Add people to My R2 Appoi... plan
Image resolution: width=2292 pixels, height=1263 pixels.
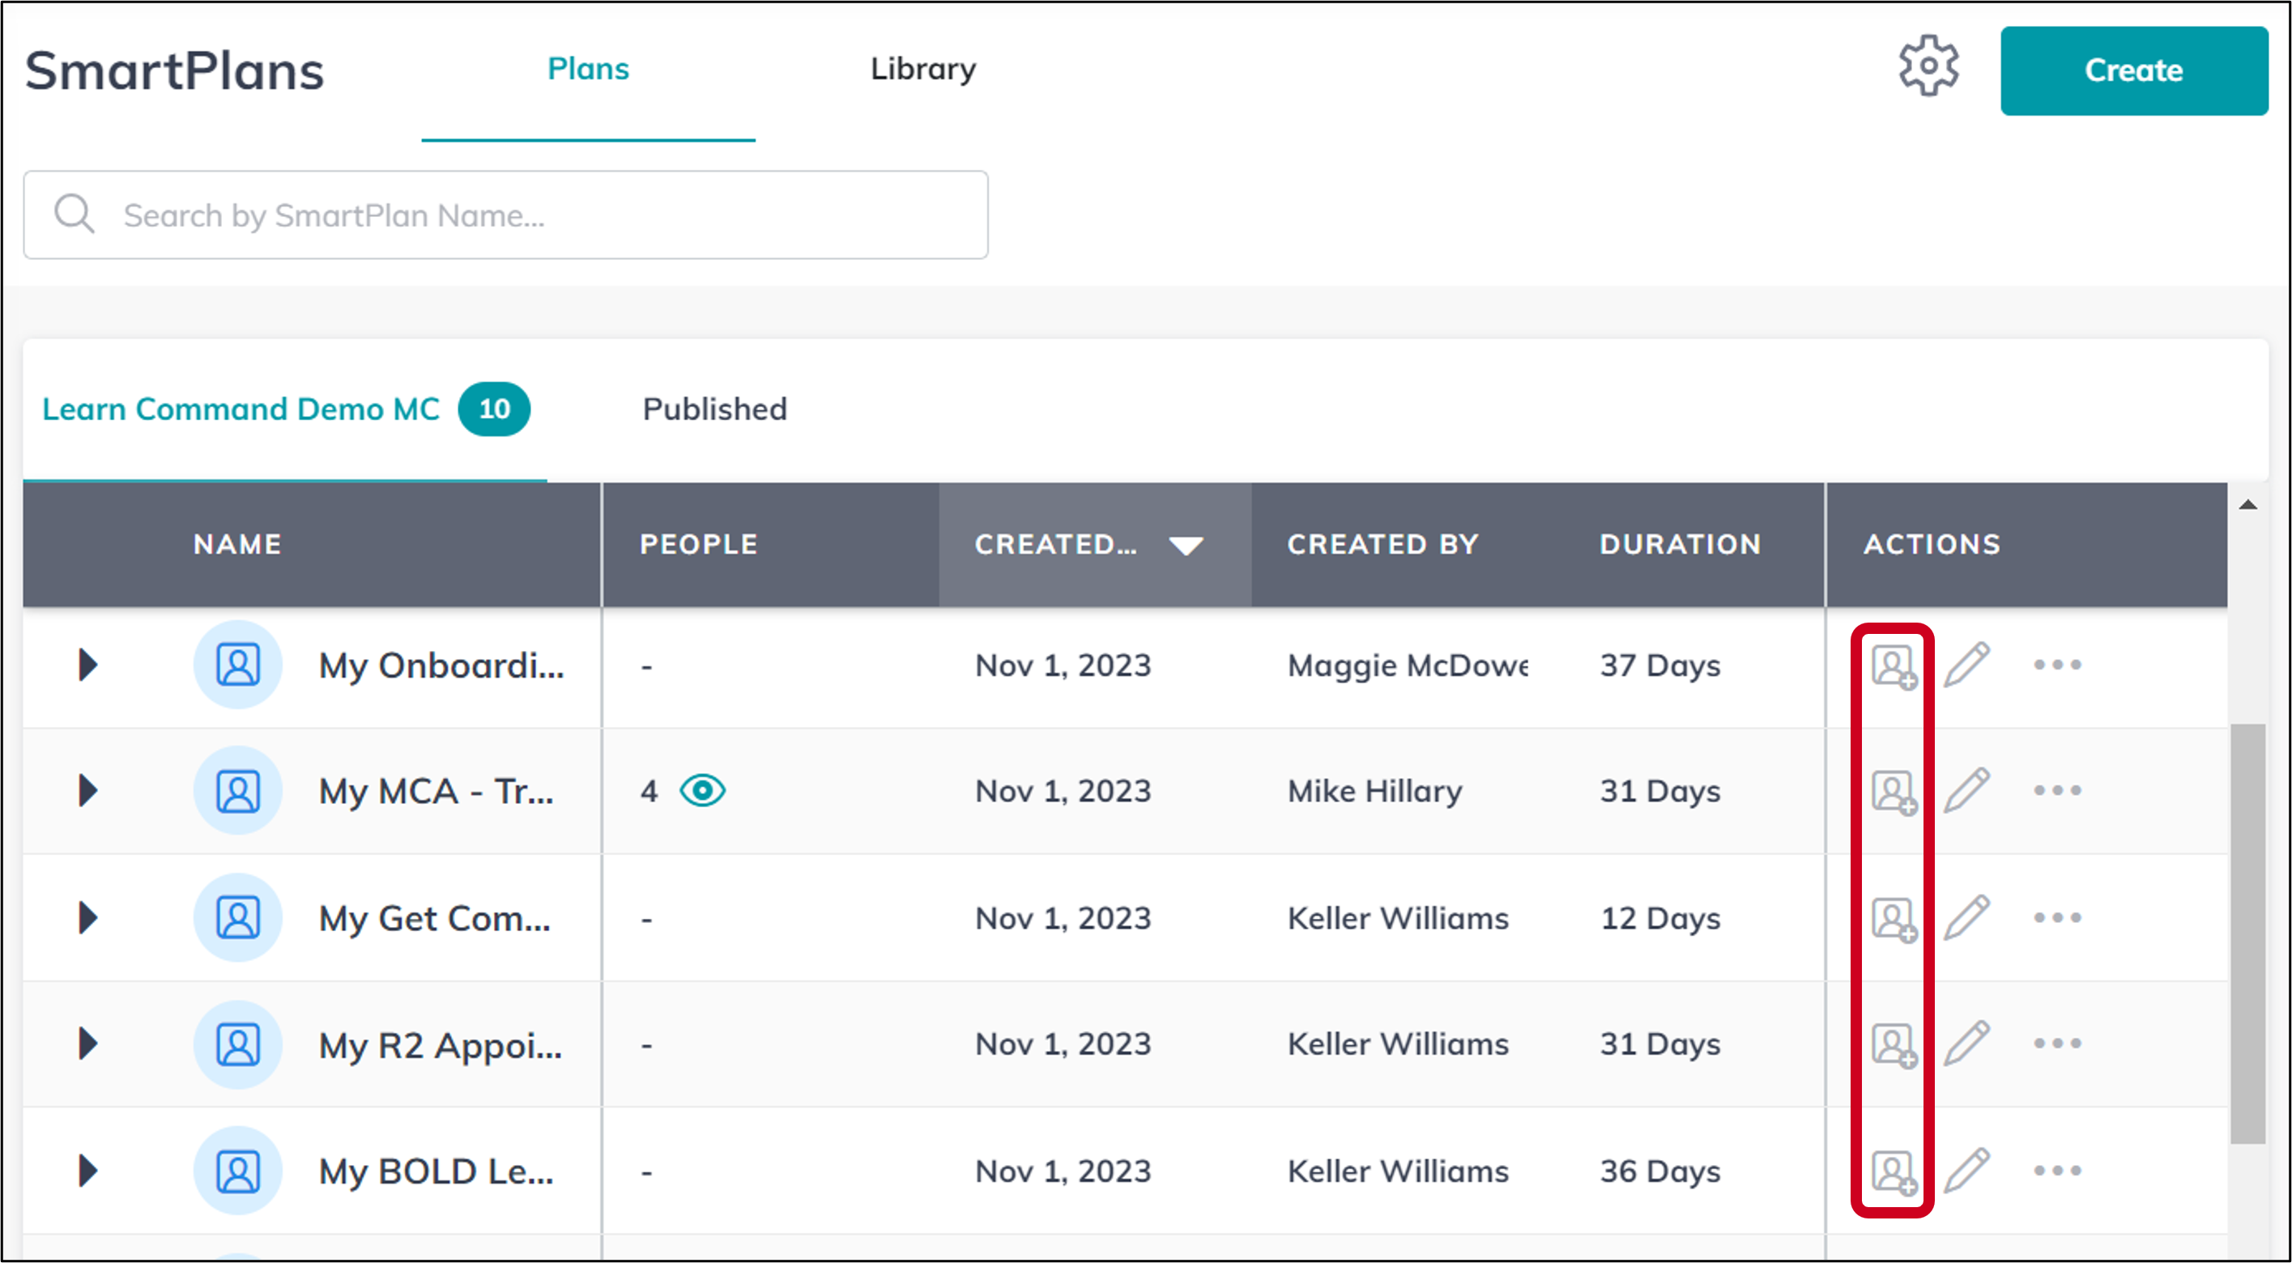coord(1894,1045)
